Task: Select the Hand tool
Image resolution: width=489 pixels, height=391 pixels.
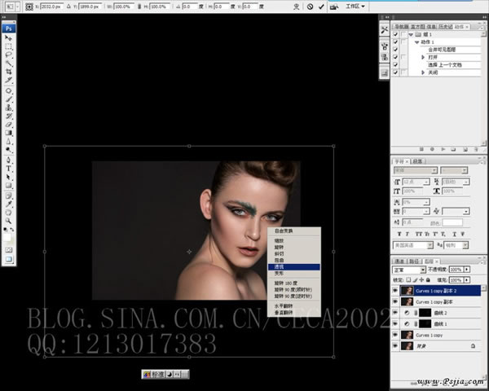Action: [x=8, y=213]
